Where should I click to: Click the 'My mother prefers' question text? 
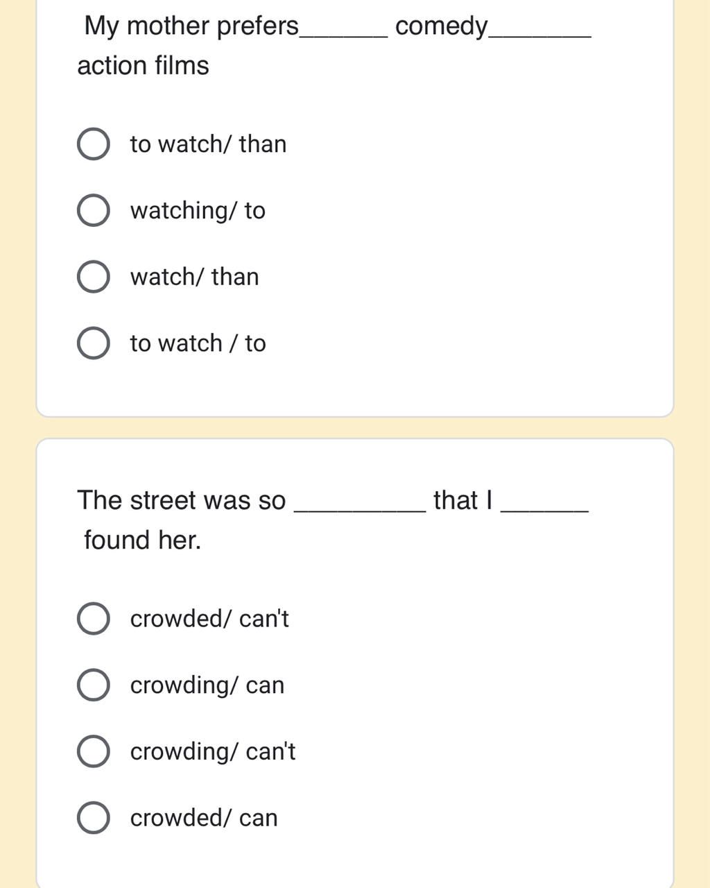point(191,26)
